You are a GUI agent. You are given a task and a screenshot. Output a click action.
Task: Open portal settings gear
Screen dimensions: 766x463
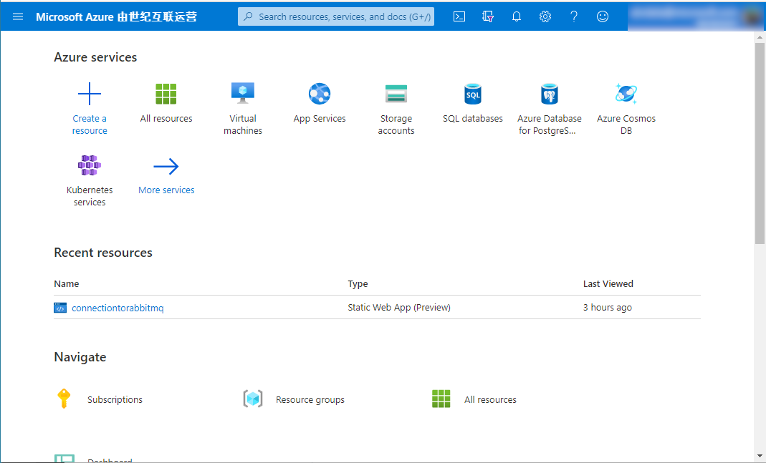[545, 16]
